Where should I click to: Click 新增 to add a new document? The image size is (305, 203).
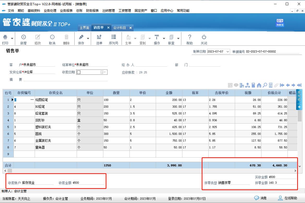[23, 39]
